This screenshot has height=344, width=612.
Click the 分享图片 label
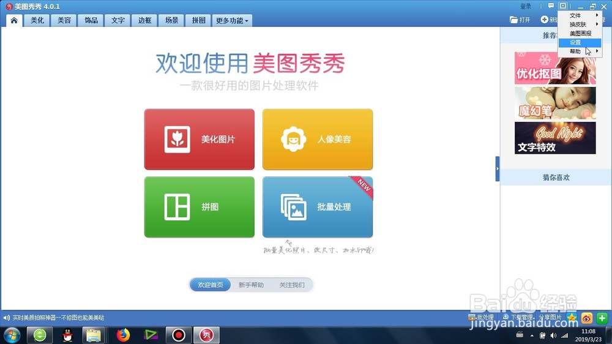[x=550, y=318]
